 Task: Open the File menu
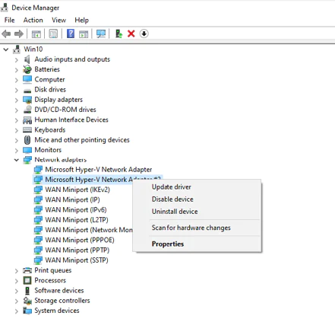pos(9,20)
